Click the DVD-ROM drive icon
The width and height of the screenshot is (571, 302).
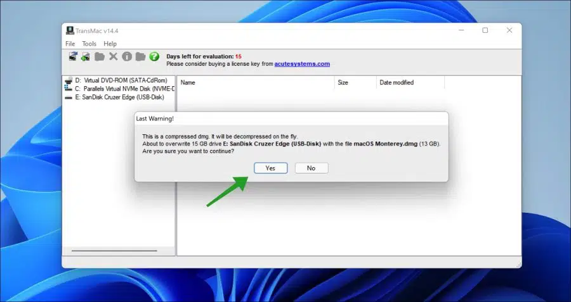(x=69, y=80)
